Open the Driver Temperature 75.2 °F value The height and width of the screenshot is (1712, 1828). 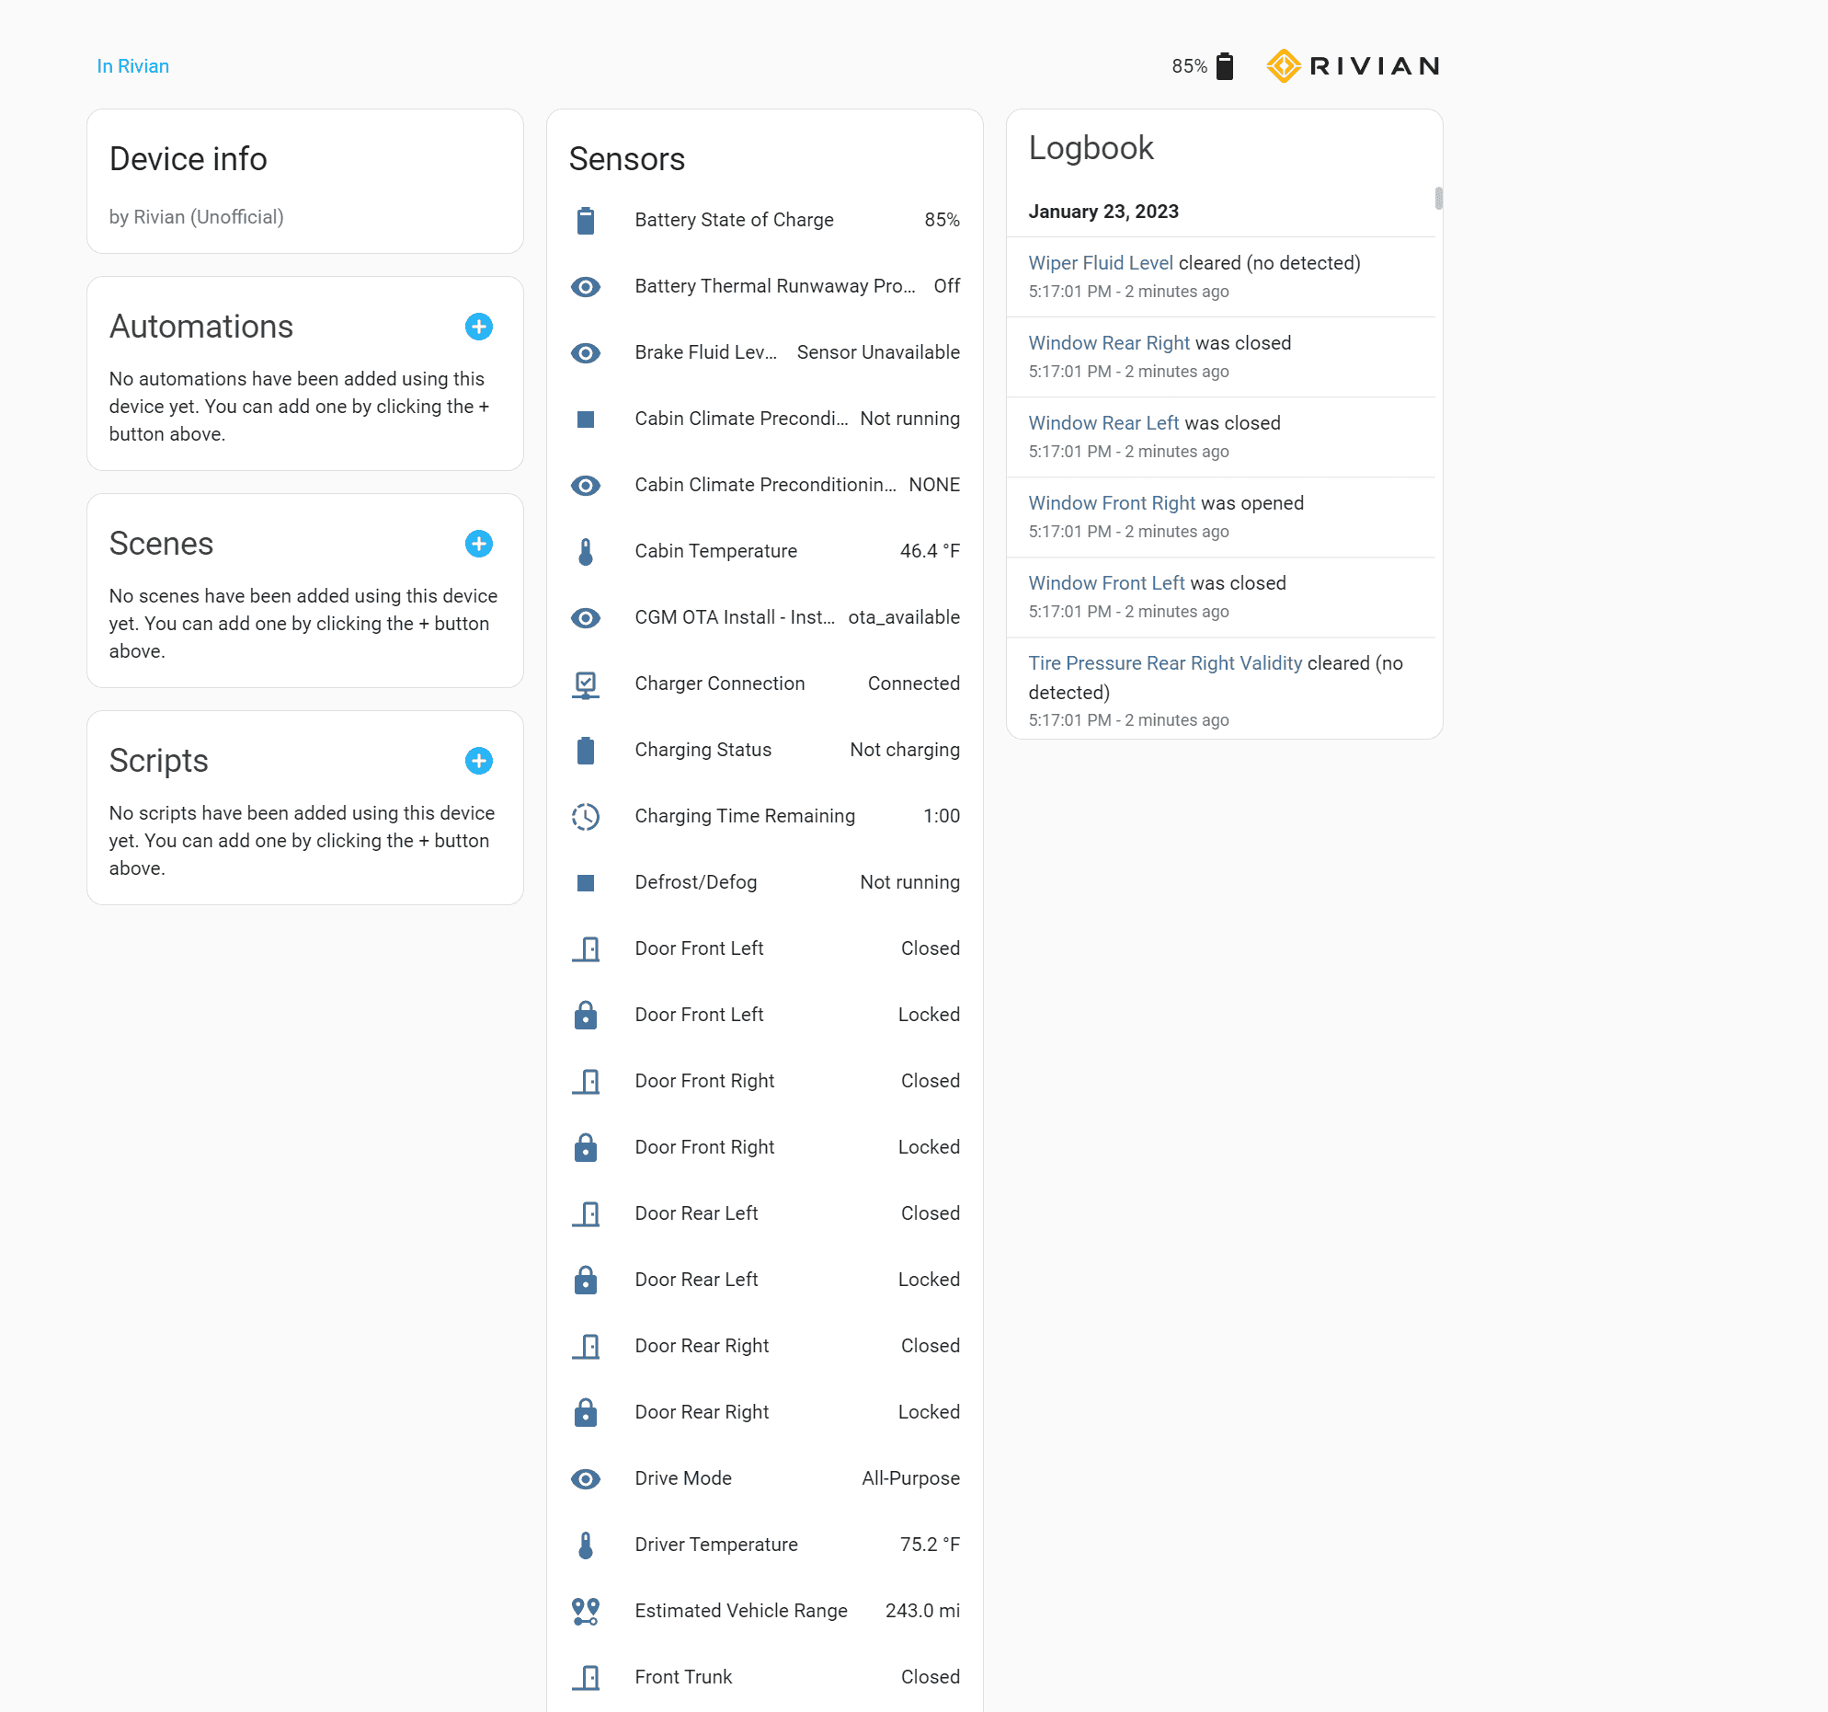pyautogui.click(x=930, y=1545)
